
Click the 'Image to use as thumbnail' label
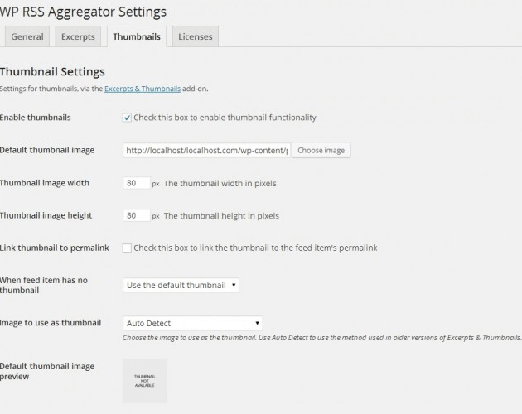pos(51,323)
